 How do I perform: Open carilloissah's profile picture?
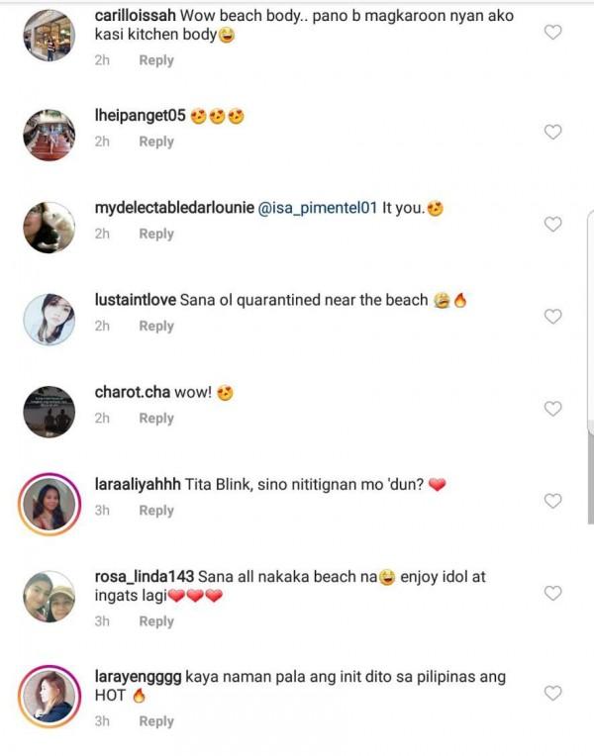[x=49, y=36]
